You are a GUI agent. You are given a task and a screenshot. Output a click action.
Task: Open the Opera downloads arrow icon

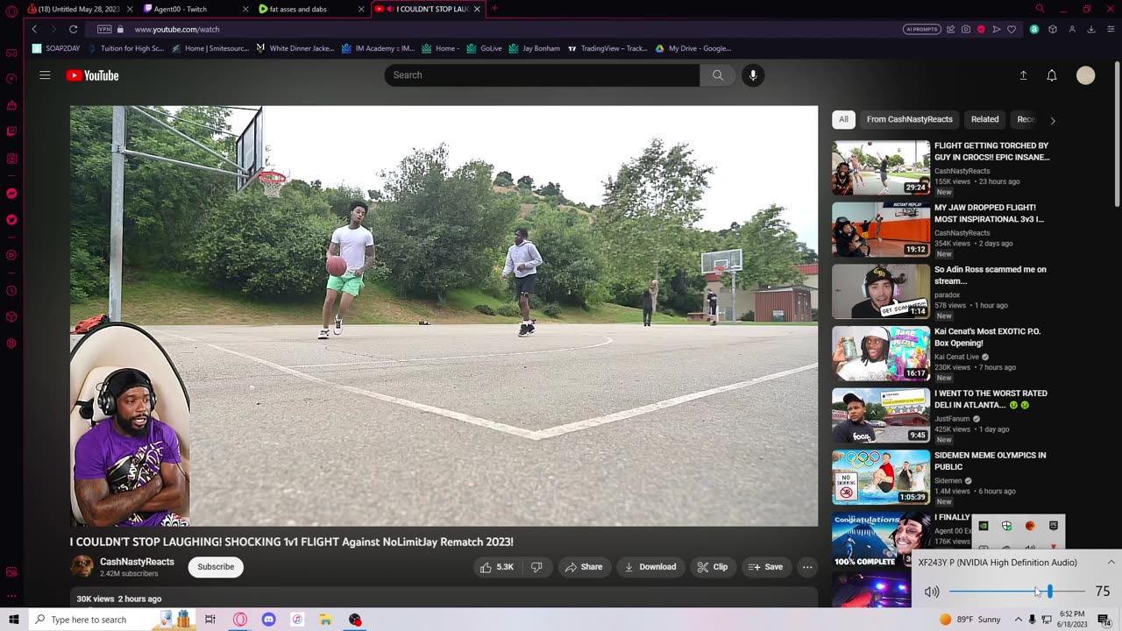(1091, 29)
